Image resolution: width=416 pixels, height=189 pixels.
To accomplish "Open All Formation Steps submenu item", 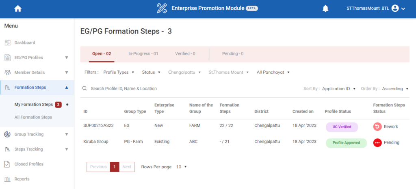I will tap(33, 117).
